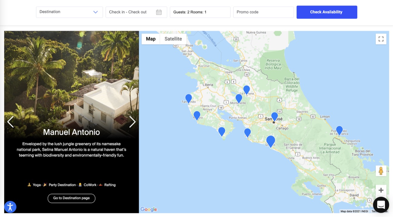Zoom in the map with plus button

click(381, 190)
